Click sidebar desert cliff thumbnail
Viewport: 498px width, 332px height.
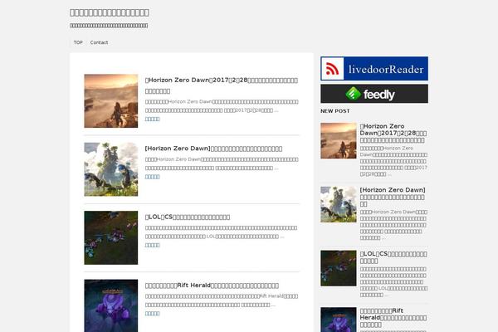(x=339, y=141)
